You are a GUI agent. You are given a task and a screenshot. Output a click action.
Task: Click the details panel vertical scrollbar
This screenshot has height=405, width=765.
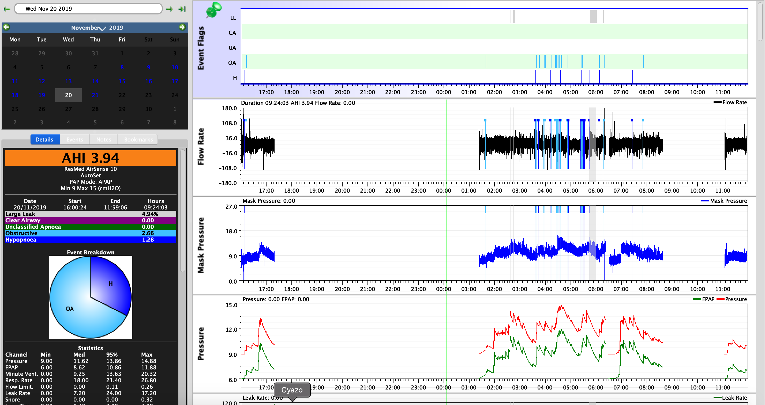coord(182,211)
